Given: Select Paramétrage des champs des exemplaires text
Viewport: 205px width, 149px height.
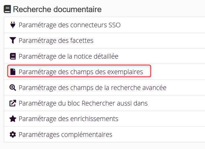Looking at the screenshot, I should coord(81,72).
